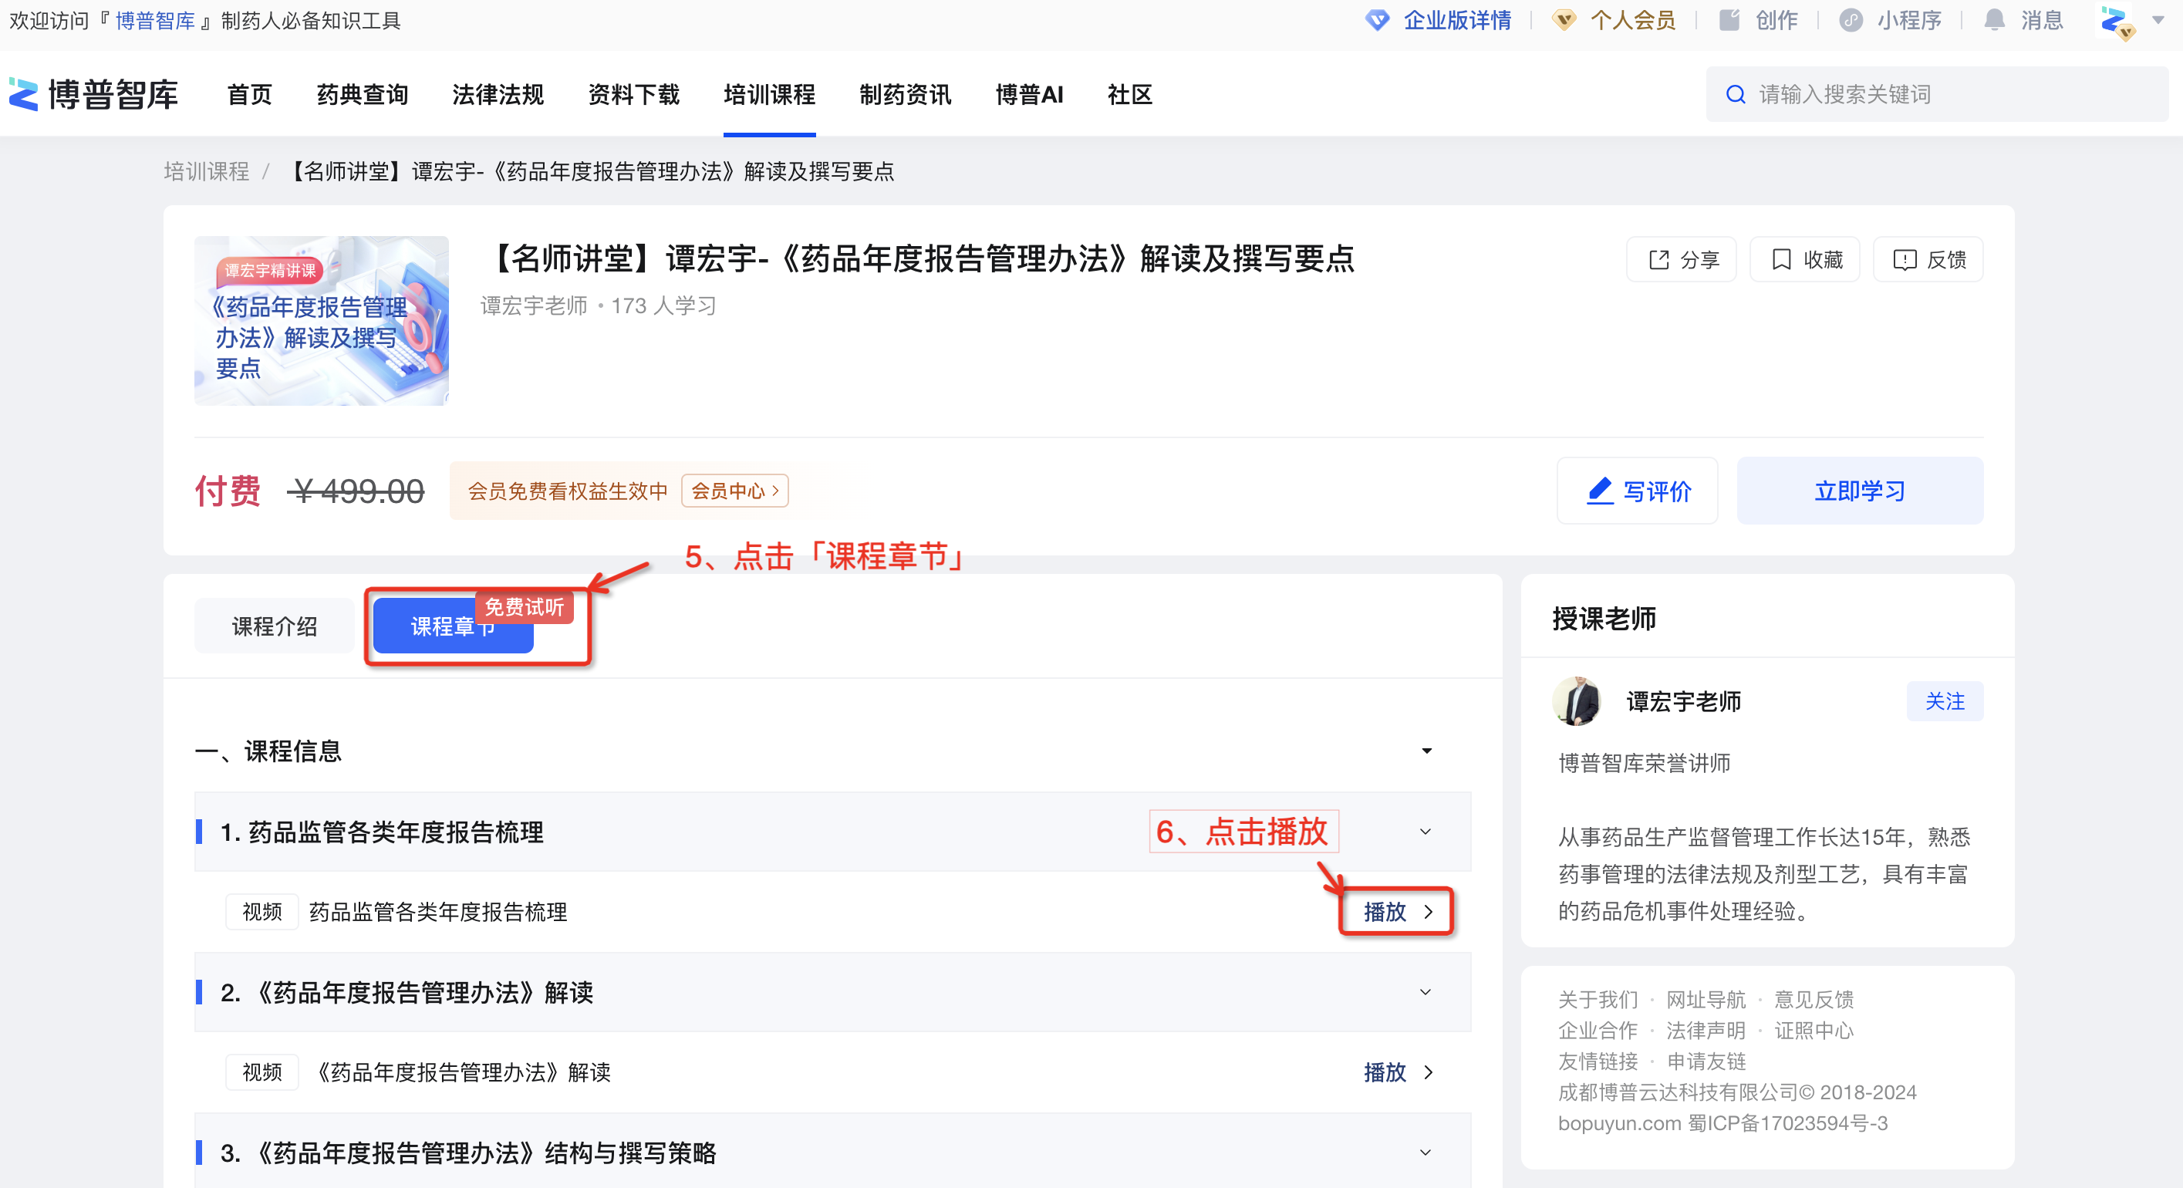
Task: Click the 网址导航 footer link
Action: pyautogui.click(x=1706, y=1000)
